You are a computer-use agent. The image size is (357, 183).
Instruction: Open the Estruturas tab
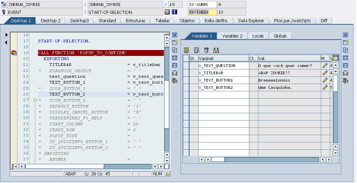135,21
